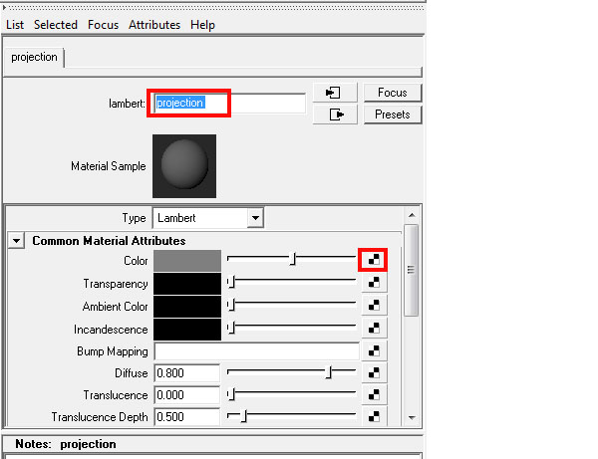Open the Transparency map checker icon

374,282
